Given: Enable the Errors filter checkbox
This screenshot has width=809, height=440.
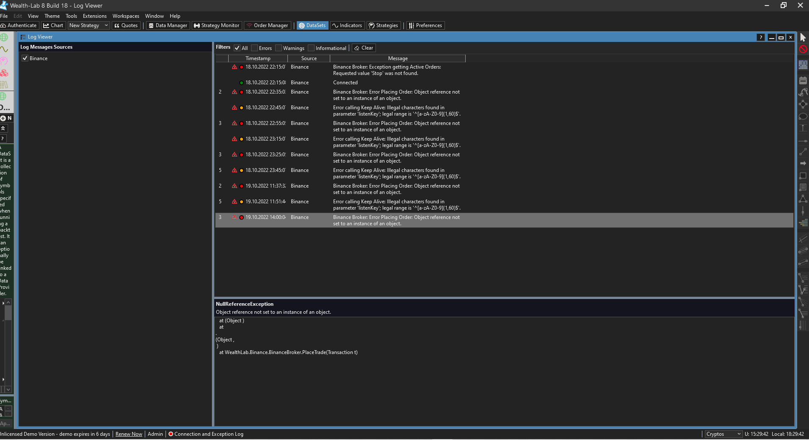Looking at the screenshot, I should [x=254, y=48].
